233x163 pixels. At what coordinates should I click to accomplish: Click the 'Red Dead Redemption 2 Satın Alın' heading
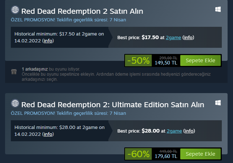[x=82, y=11]
